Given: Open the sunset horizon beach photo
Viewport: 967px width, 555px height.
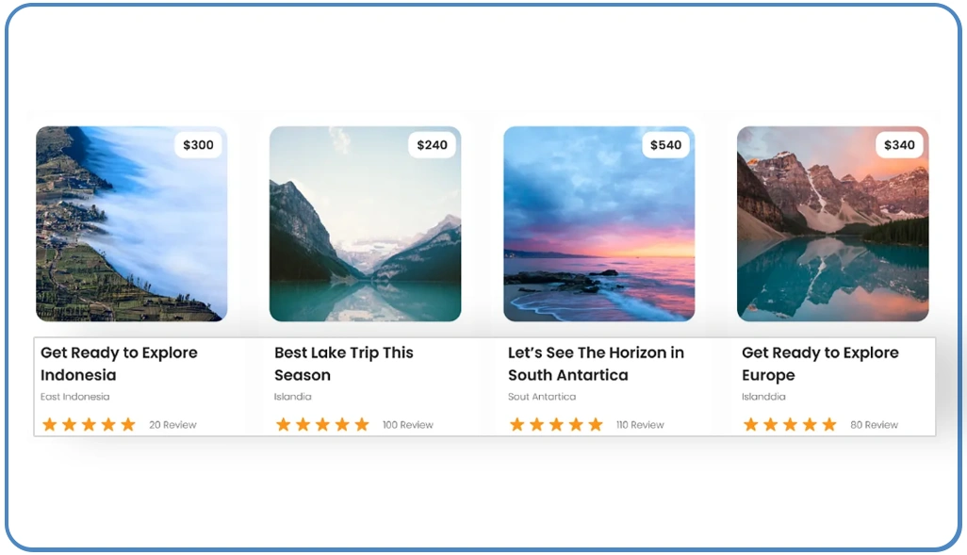Looking at the screenshot, I should [598, 224].
